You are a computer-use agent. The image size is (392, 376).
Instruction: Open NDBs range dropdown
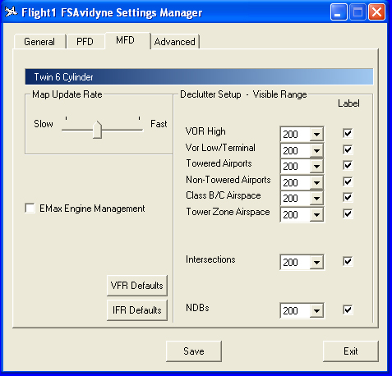(316, 311)
